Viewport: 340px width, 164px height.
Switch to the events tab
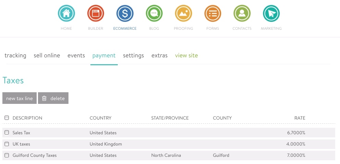tap(76, 55)
